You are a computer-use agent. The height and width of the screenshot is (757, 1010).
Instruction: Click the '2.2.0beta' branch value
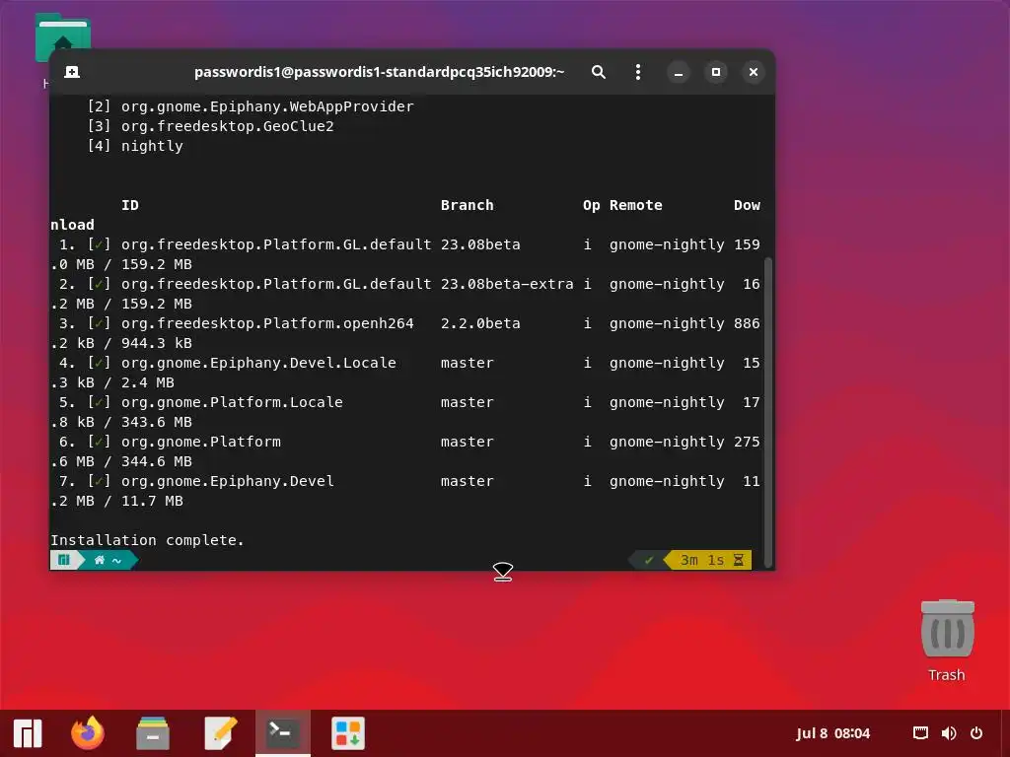coord(480,323)
